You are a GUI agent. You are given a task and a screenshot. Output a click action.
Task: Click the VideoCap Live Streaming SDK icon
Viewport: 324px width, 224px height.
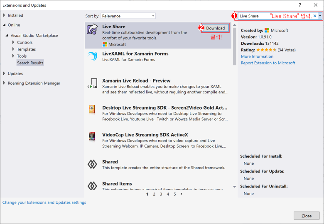[92, 136]
